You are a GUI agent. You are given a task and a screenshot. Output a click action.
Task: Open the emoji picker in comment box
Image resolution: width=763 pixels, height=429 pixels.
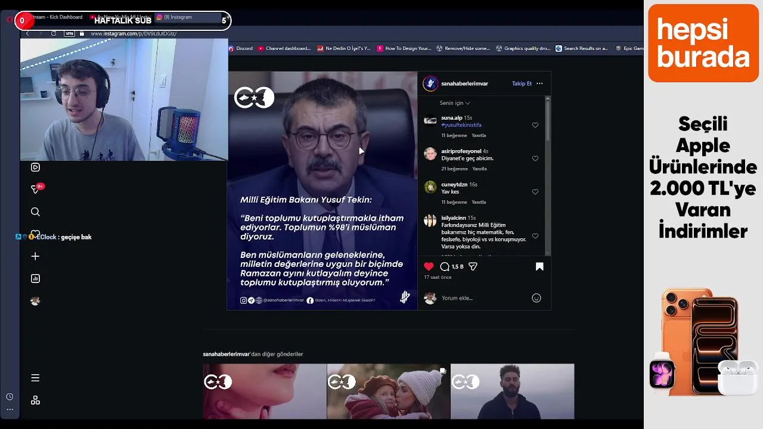point(536,298)
